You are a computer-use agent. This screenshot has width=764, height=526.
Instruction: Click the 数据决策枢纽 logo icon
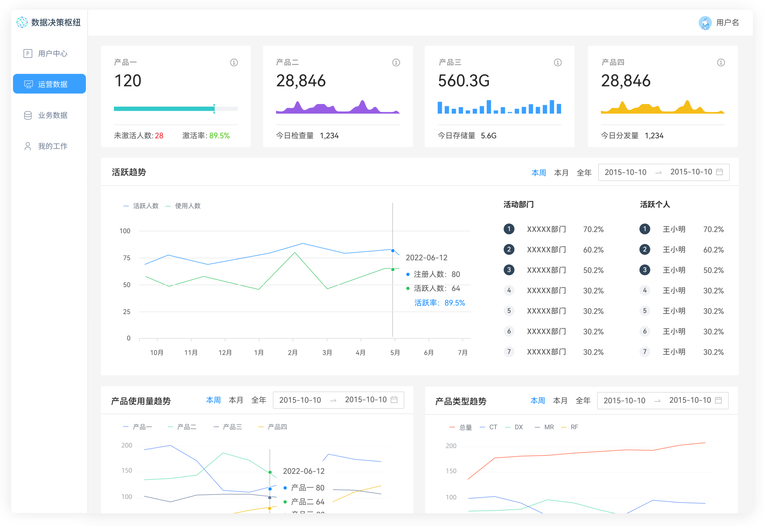point(22,22)
